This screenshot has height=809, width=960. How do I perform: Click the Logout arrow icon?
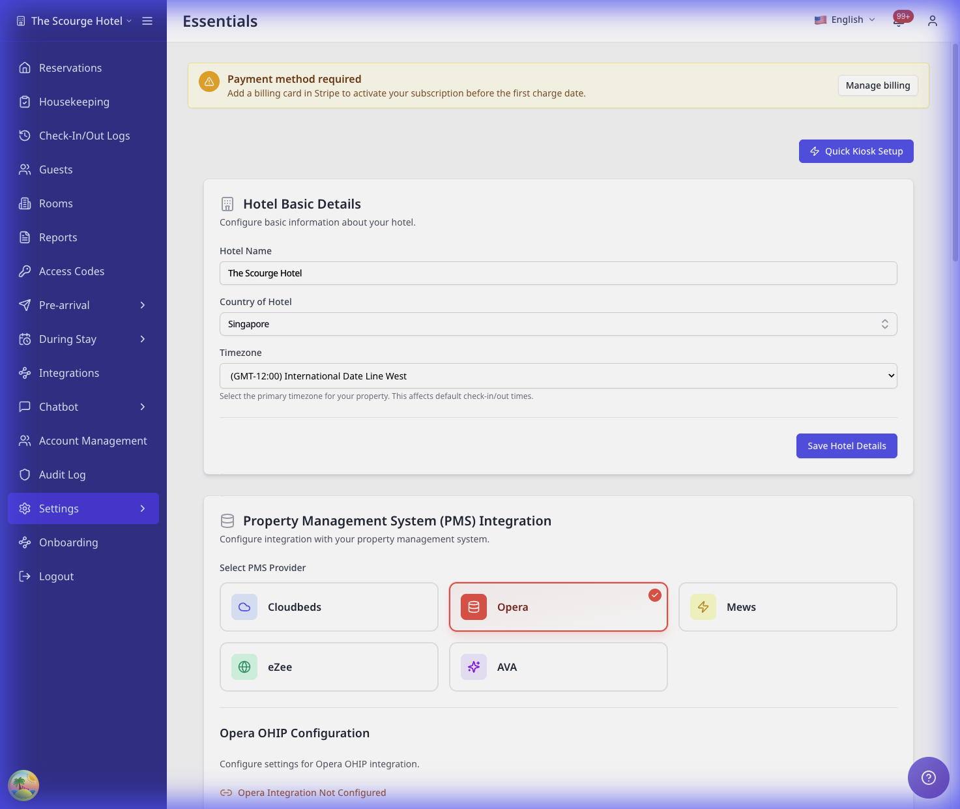pos(25,576)
